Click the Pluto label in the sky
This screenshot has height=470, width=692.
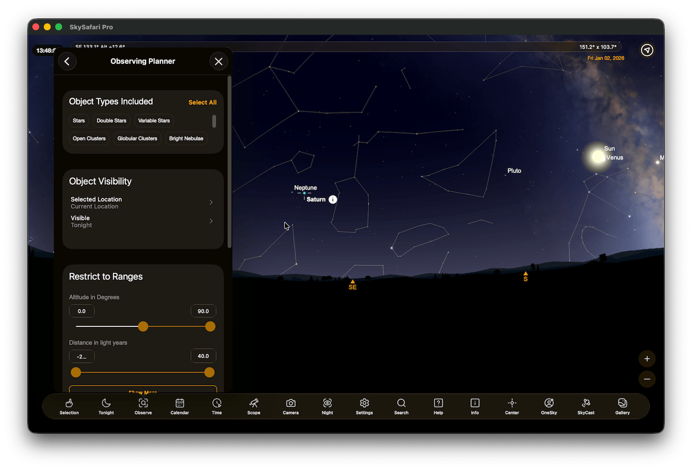tap(515, 171)
